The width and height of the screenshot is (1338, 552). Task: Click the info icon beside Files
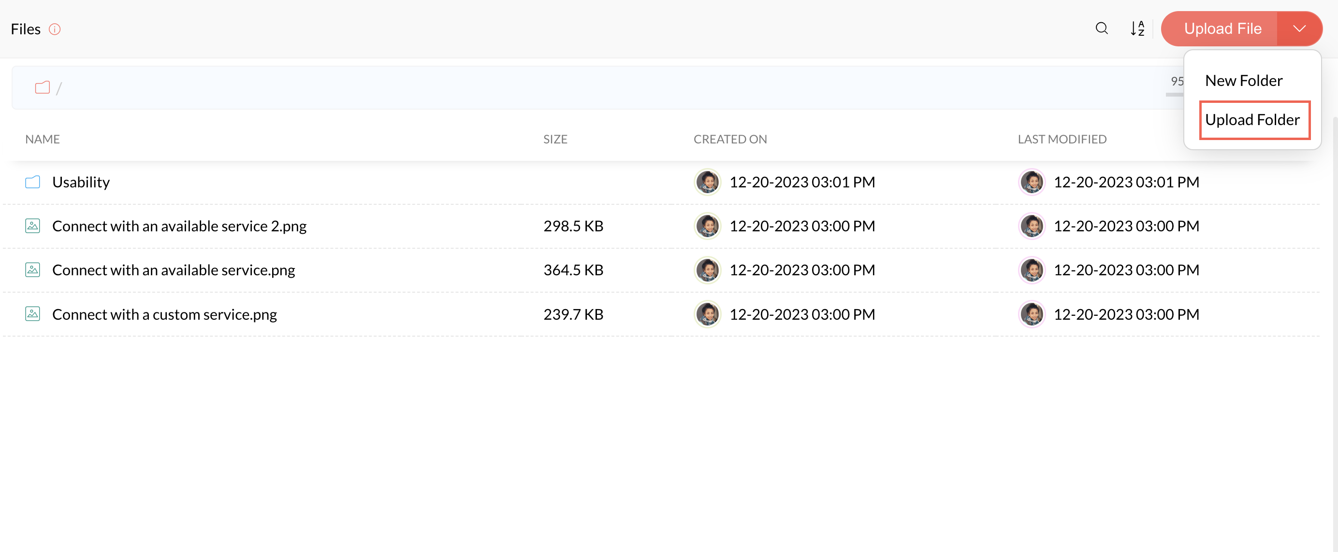tap(55, 29)
